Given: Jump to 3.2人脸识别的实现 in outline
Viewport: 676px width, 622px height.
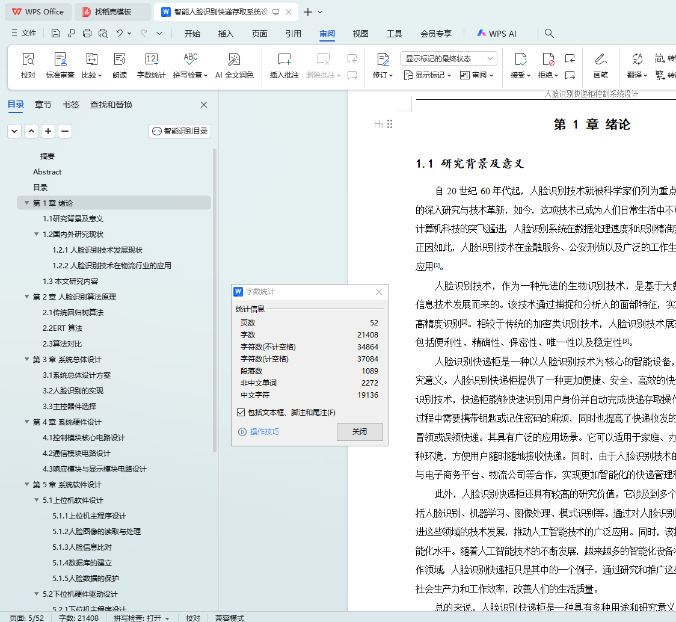Looking at the screenshot, I should [x=73, y=391].
